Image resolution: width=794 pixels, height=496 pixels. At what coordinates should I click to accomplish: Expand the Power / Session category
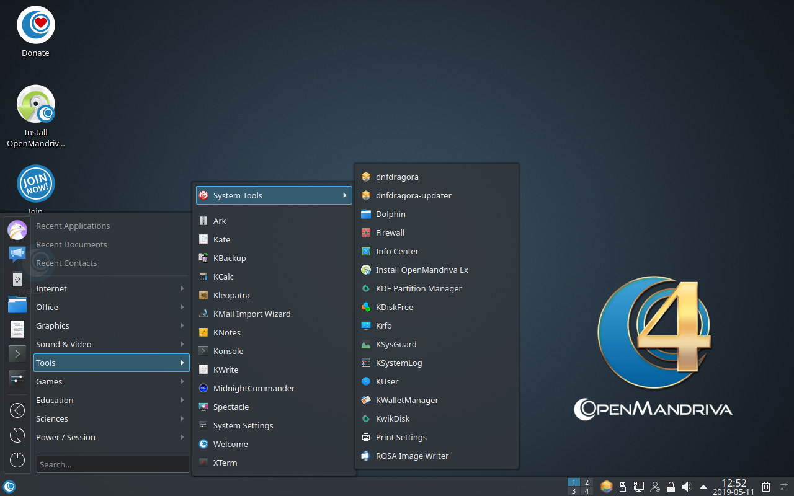click(x=111, y=437)
